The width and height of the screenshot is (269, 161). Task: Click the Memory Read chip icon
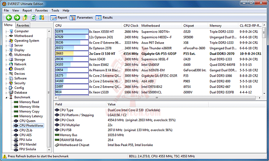tap(16, 102)
